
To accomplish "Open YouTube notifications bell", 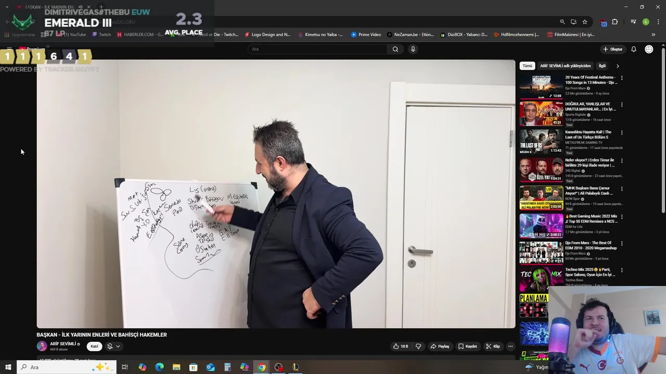I will tap(634, 49).
